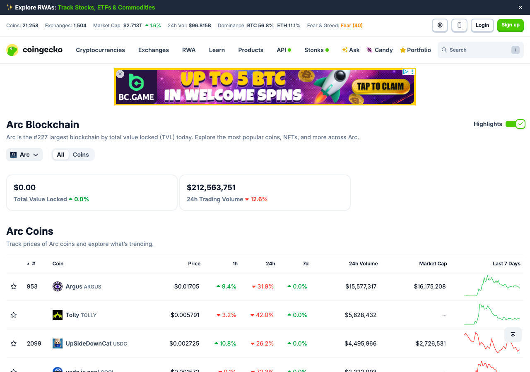
Task: Click the Argus 7-day sparkline chart
Action: (492, 286)
